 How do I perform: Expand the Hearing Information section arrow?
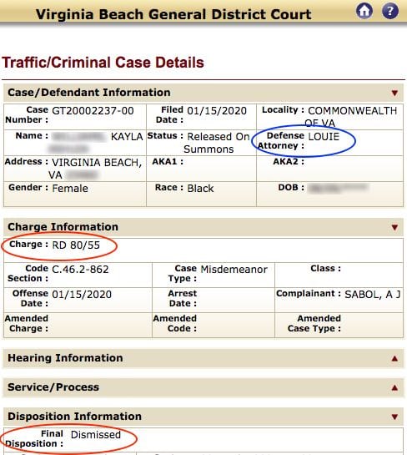pos(394,359)
